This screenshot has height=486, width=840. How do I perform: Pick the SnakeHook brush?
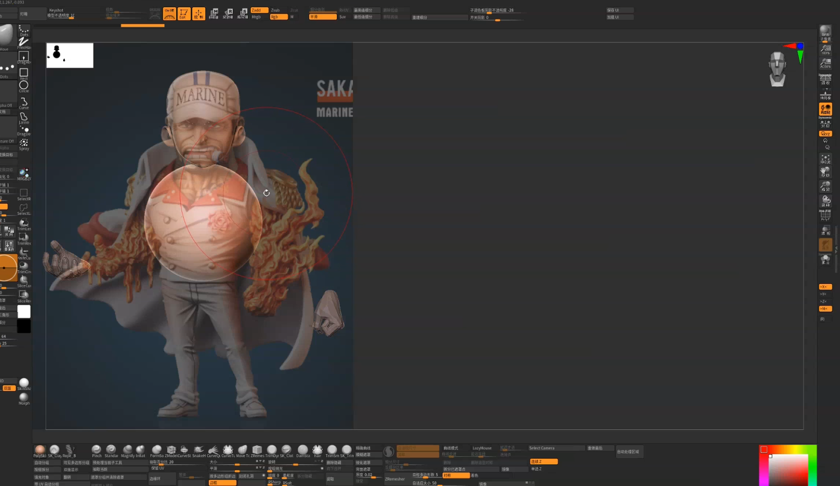199,451
